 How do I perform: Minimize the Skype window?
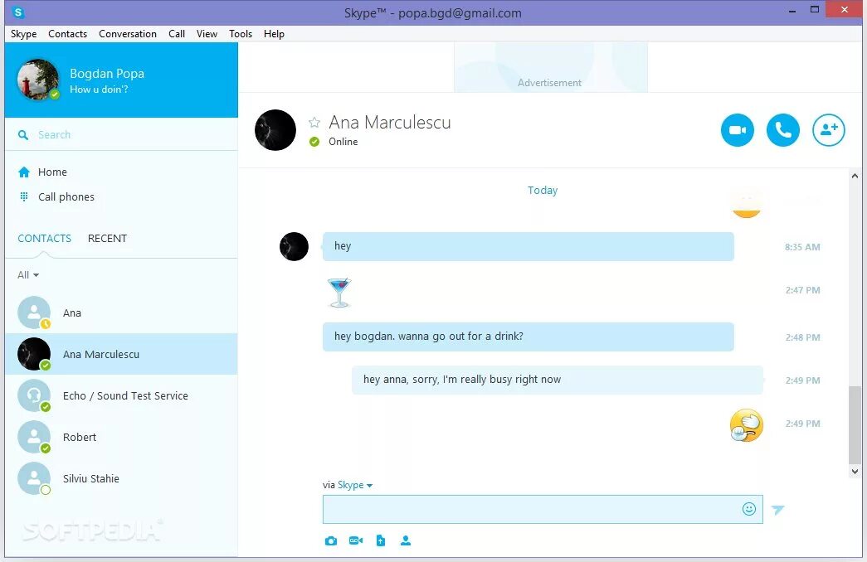click(x=792, y=10)
